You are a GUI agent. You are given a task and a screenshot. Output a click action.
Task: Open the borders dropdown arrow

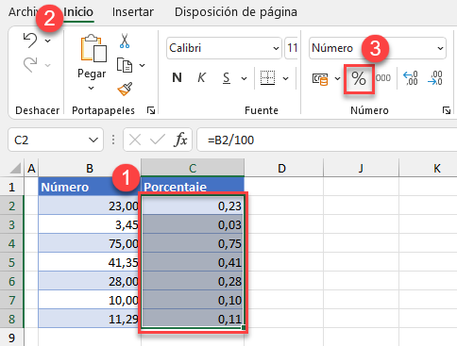tap(286, 78)
